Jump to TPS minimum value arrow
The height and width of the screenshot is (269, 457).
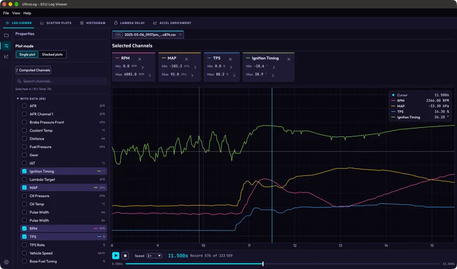(230, 67)
